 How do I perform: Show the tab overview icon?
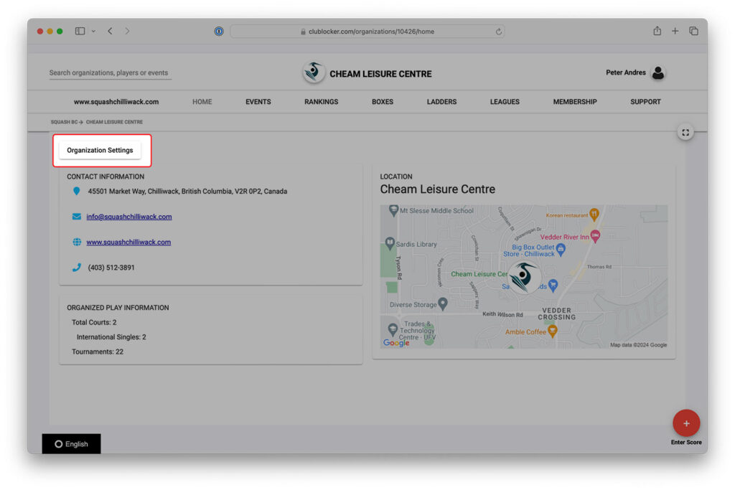click(694, 31)
